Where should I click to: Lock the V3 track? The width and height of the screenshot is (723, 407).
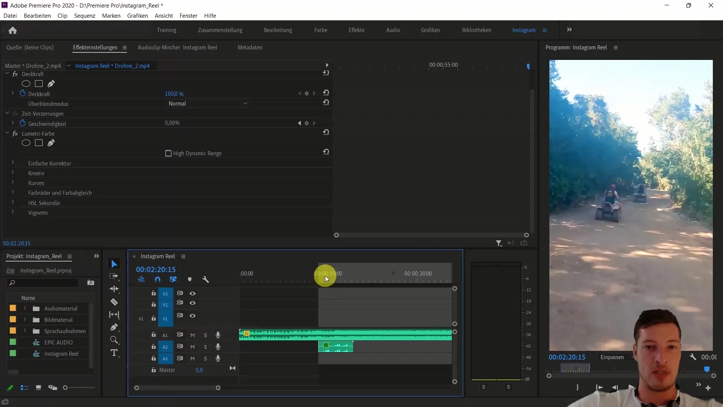[x=154, y=293]
